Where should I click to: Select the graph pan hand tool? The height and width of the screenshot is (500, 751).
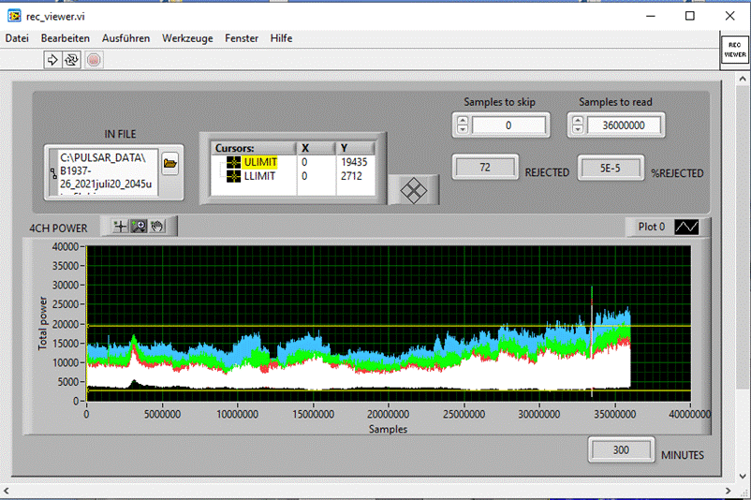tap(157, 226)
